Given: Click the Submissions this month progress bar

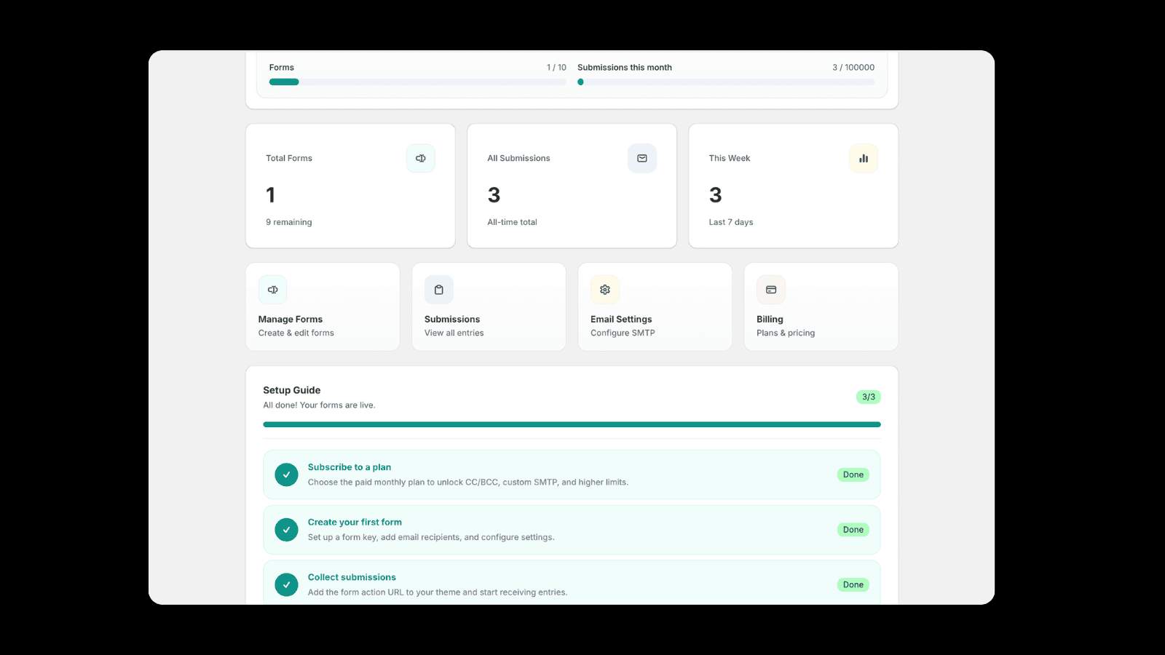Looking at the screenshot, I should tap(726, 82).
